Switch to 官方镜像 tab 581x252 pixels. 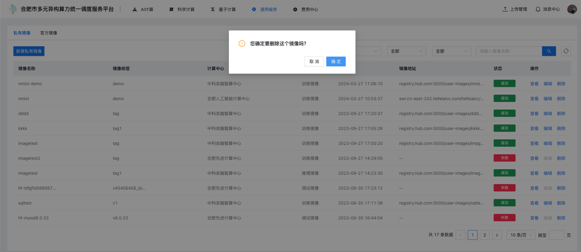pyautogui.click(x=49, y=33)
